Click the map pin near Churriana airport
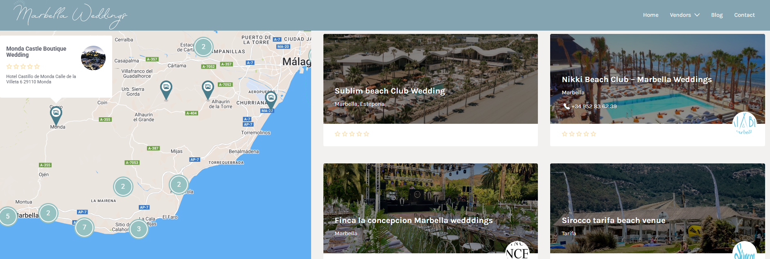The image size is (770, 259). 271,100
